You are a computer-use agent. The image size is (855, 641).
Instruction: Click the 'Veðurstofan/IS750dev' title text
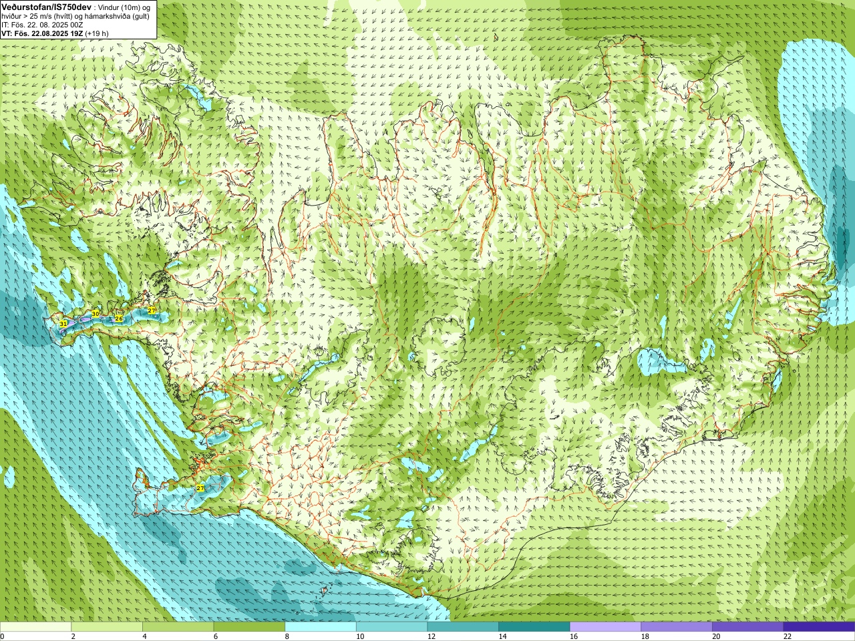[x=46, y=6]
